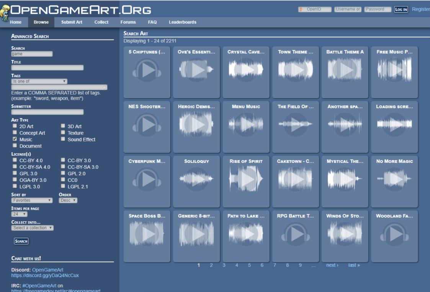Viewport: 430px width, 292px height.
Task: Play the Cyberpunk music preview
Action: [x=147, y=180]
